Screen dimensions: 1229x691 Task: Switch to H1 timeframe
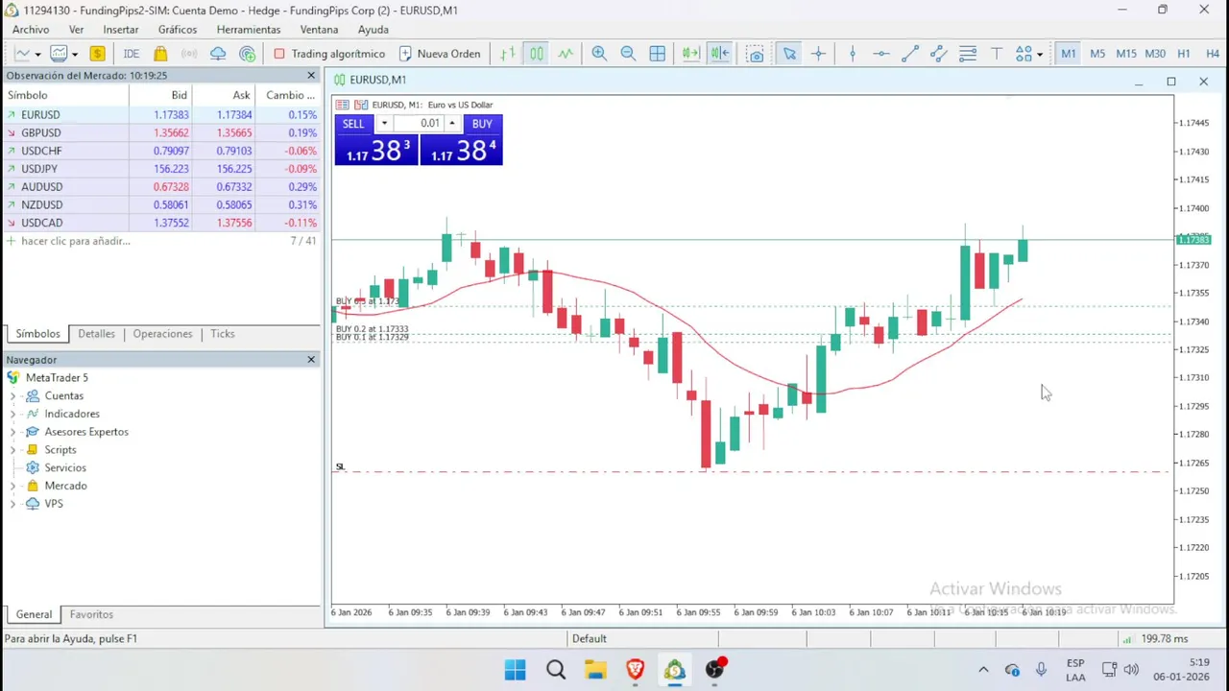(1184, 54)
